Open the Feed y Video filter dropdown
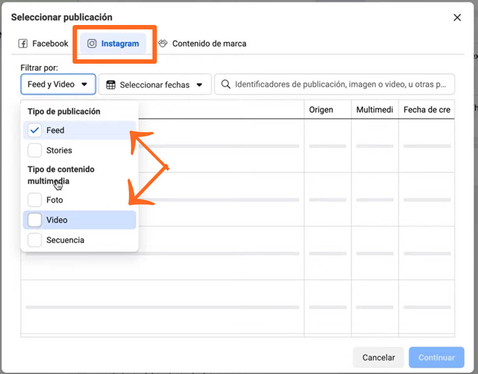The width and height of the screenshot is (478, 374). (57, 84)
